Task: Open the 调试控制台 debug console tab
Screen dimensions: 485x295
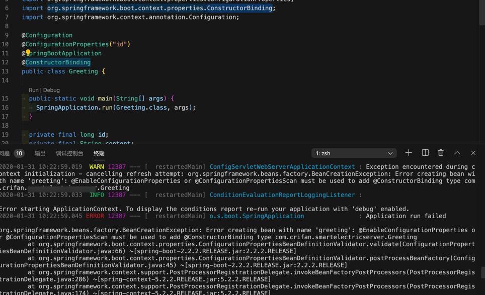Action: click(x=69, y=153)
